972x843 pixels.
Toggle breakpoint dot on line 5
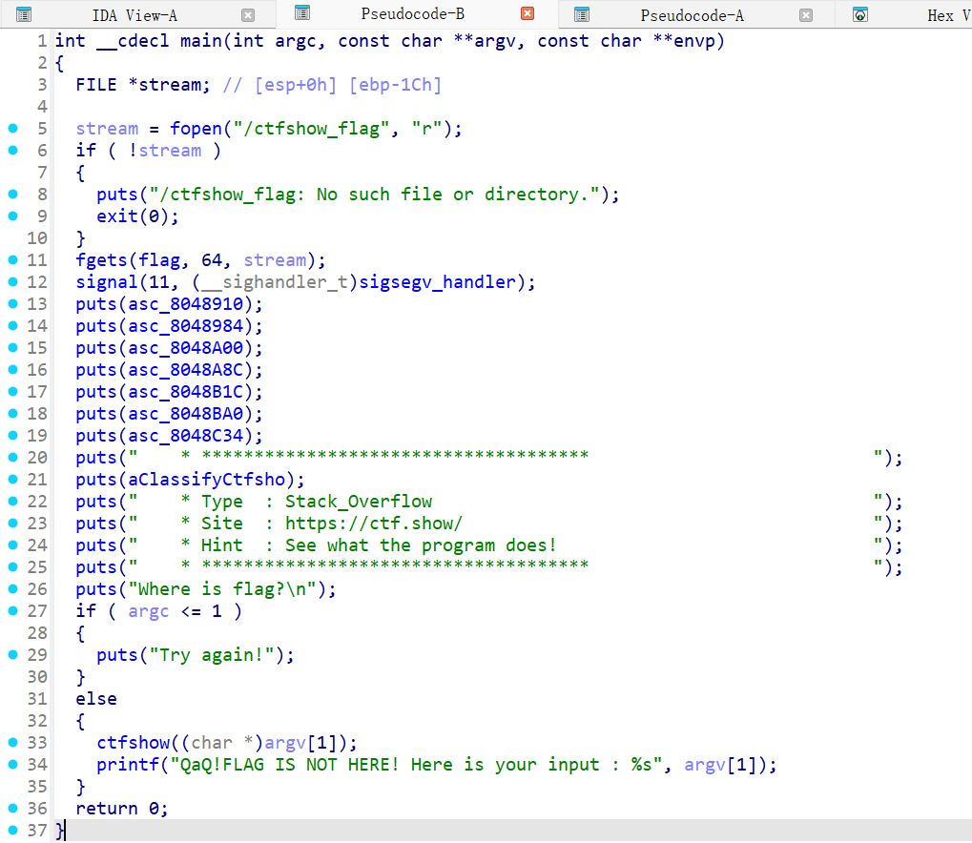click(x=12, y=129)
